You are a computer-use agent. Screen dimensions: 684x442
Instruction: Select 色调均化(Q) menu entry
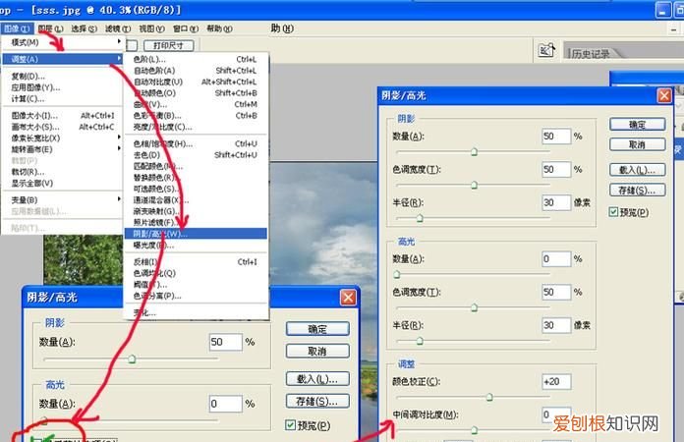tap(196, 273)
